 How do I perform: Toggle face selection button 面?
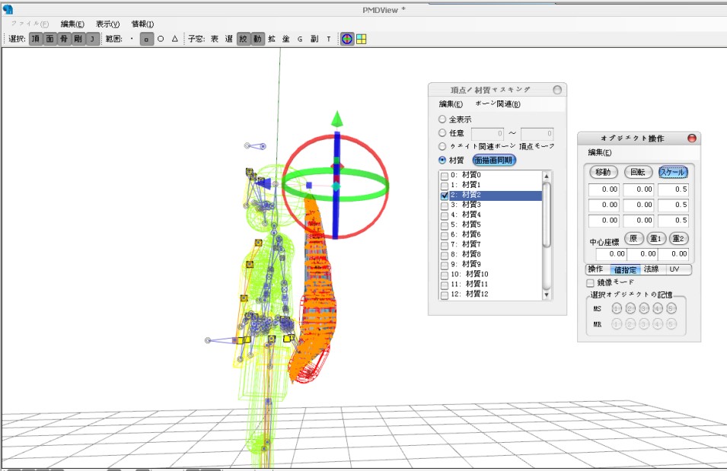49,39
